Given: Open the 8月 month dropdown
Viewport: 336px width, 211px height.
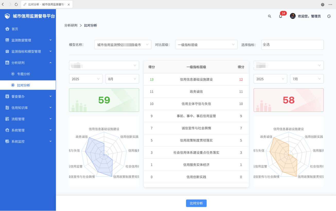Looking at the screenshot, I should point(122,79).
